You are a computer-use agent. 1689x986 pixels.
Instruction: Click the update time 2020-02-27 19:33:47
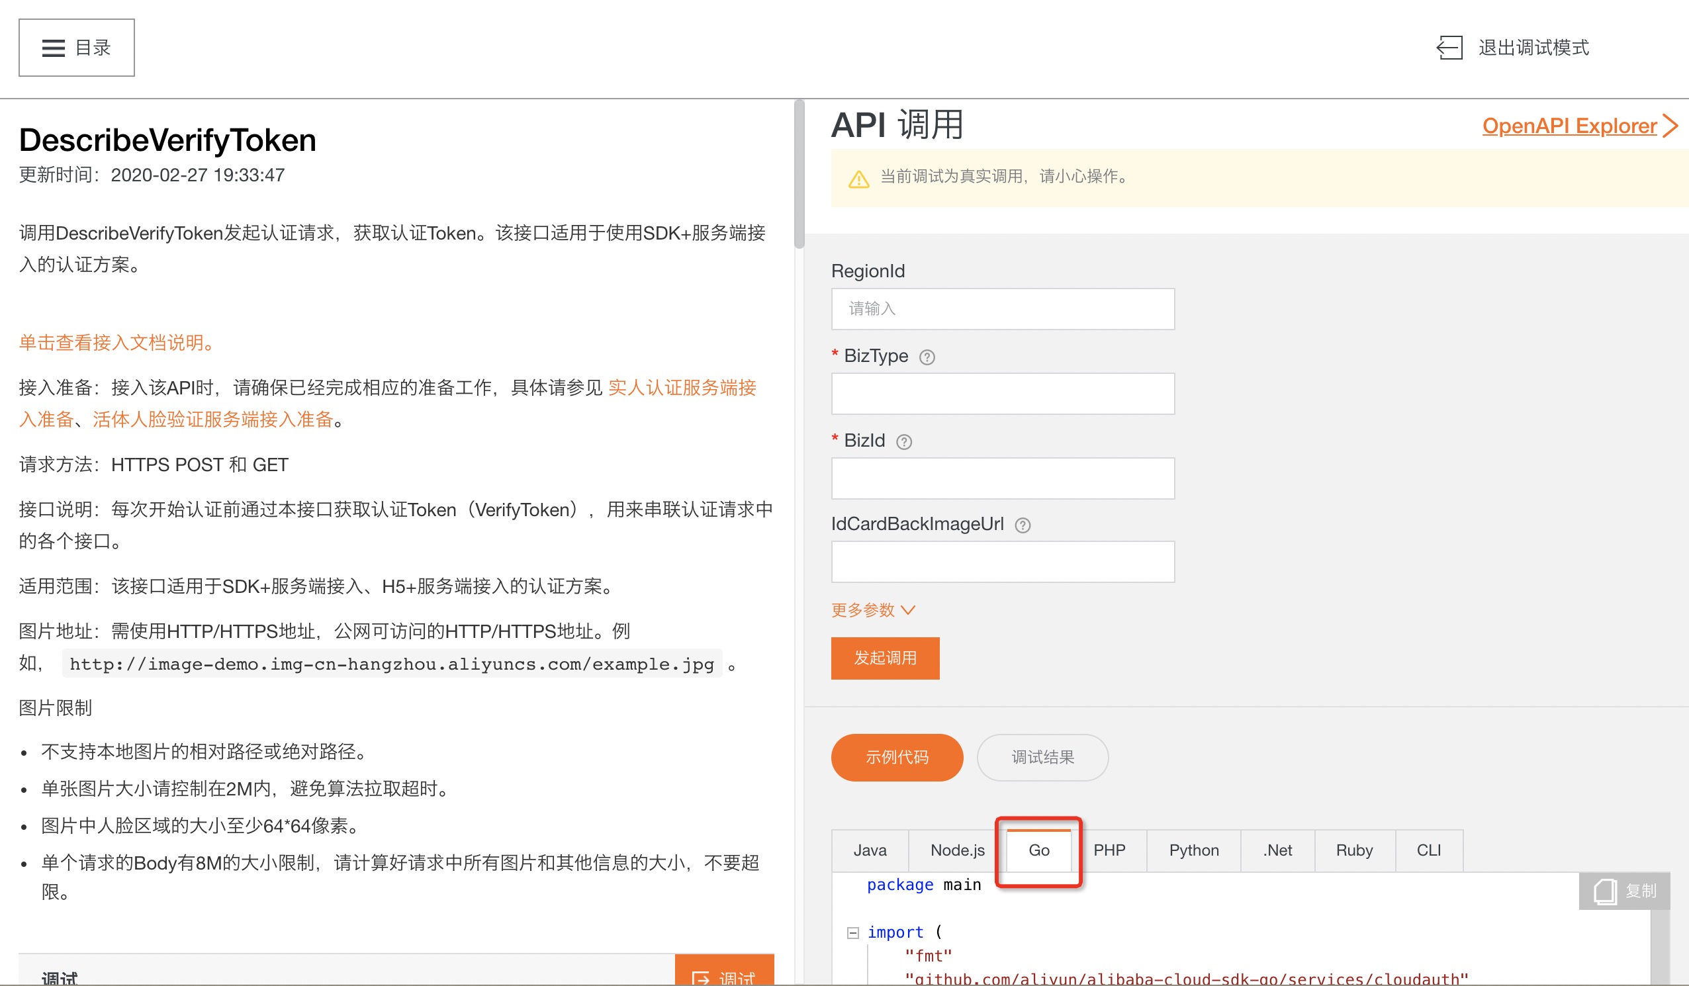(198, 175)
